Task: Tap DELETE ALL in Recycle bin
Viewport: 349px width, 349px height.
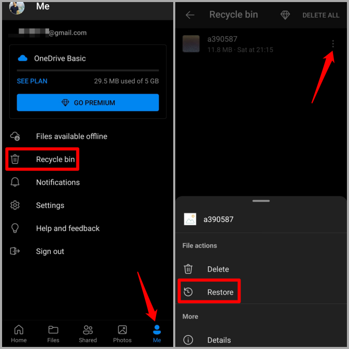Action: point(321,15)
